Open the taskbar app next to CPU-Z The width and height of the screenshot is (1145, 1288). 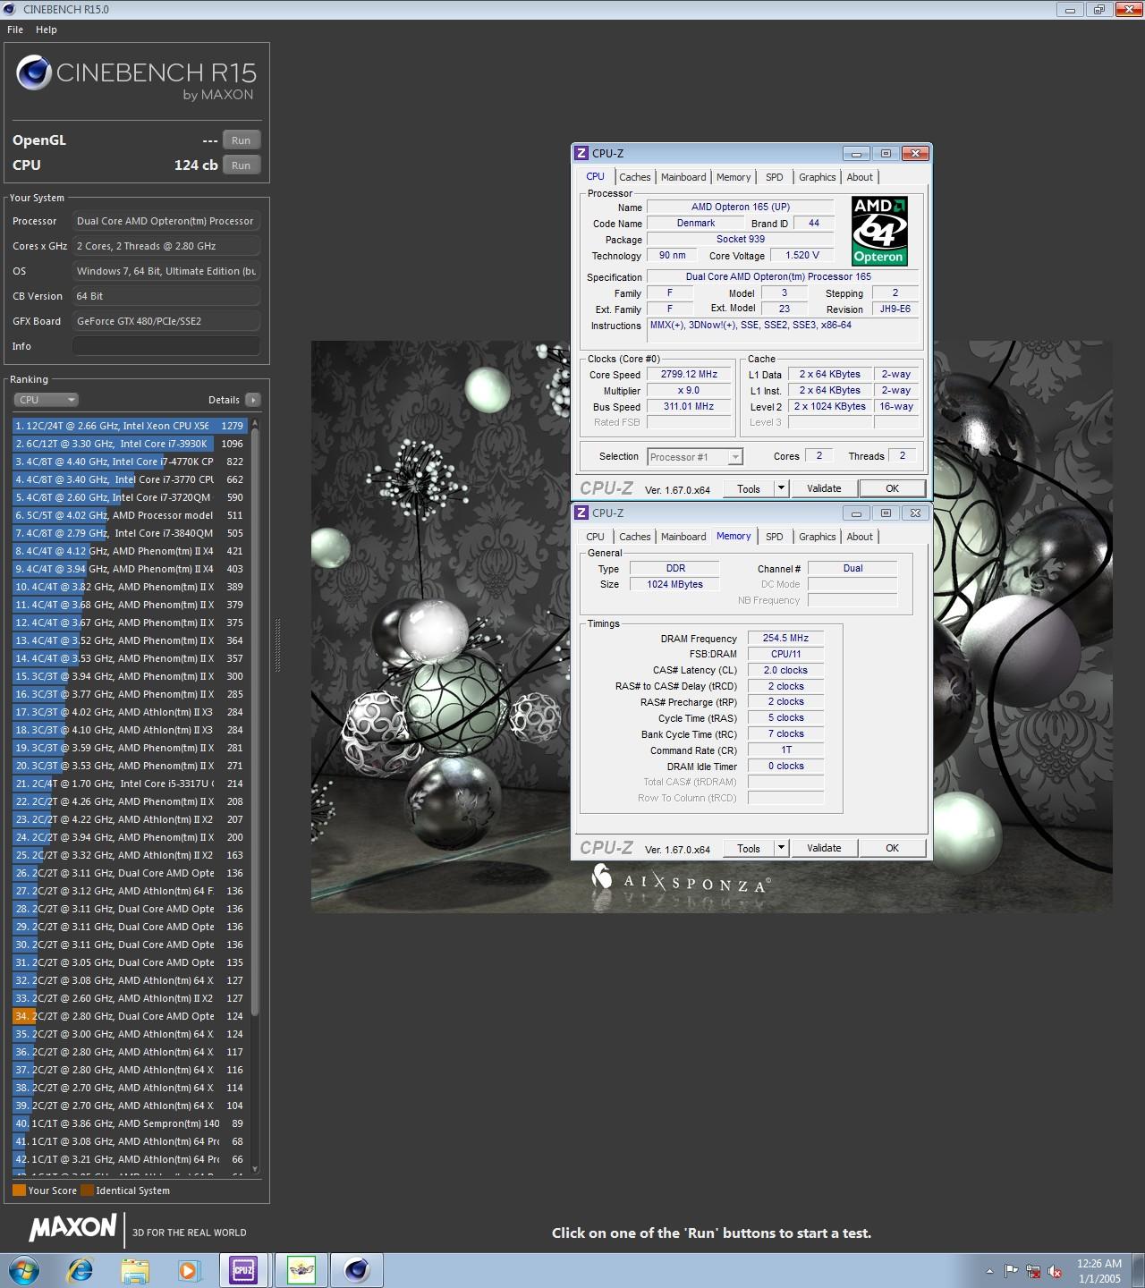[301, 1270]
